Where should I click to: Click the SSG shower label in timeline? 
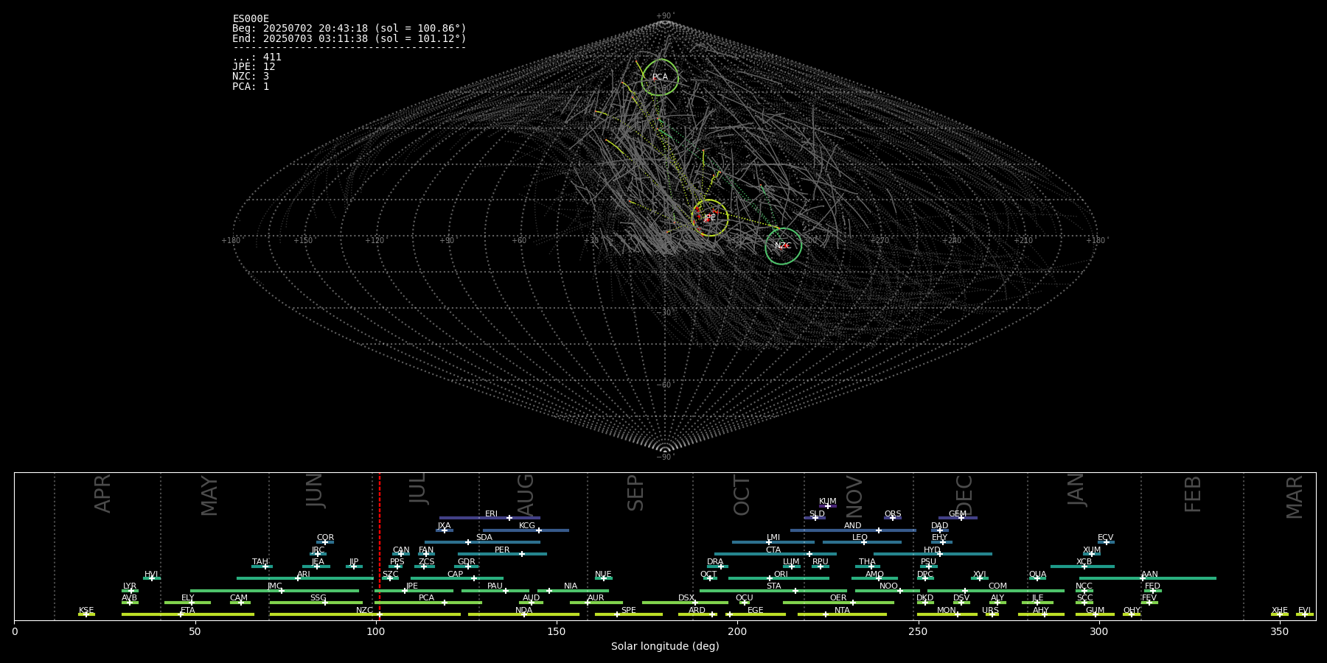[318, 598]
